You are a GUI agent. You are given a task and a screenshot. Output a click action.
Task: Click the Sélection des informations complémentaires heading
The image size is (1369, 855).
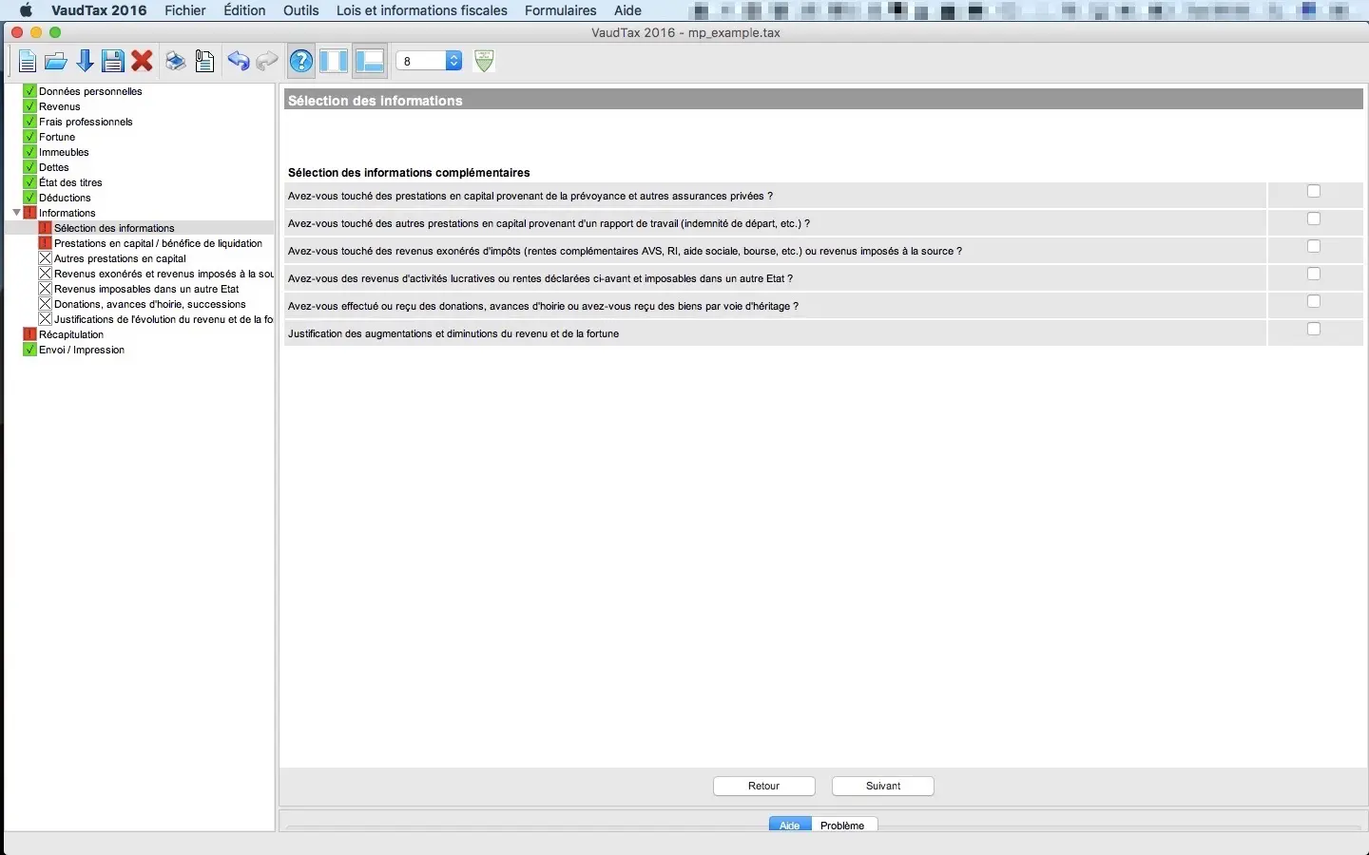tap(409, 173)
